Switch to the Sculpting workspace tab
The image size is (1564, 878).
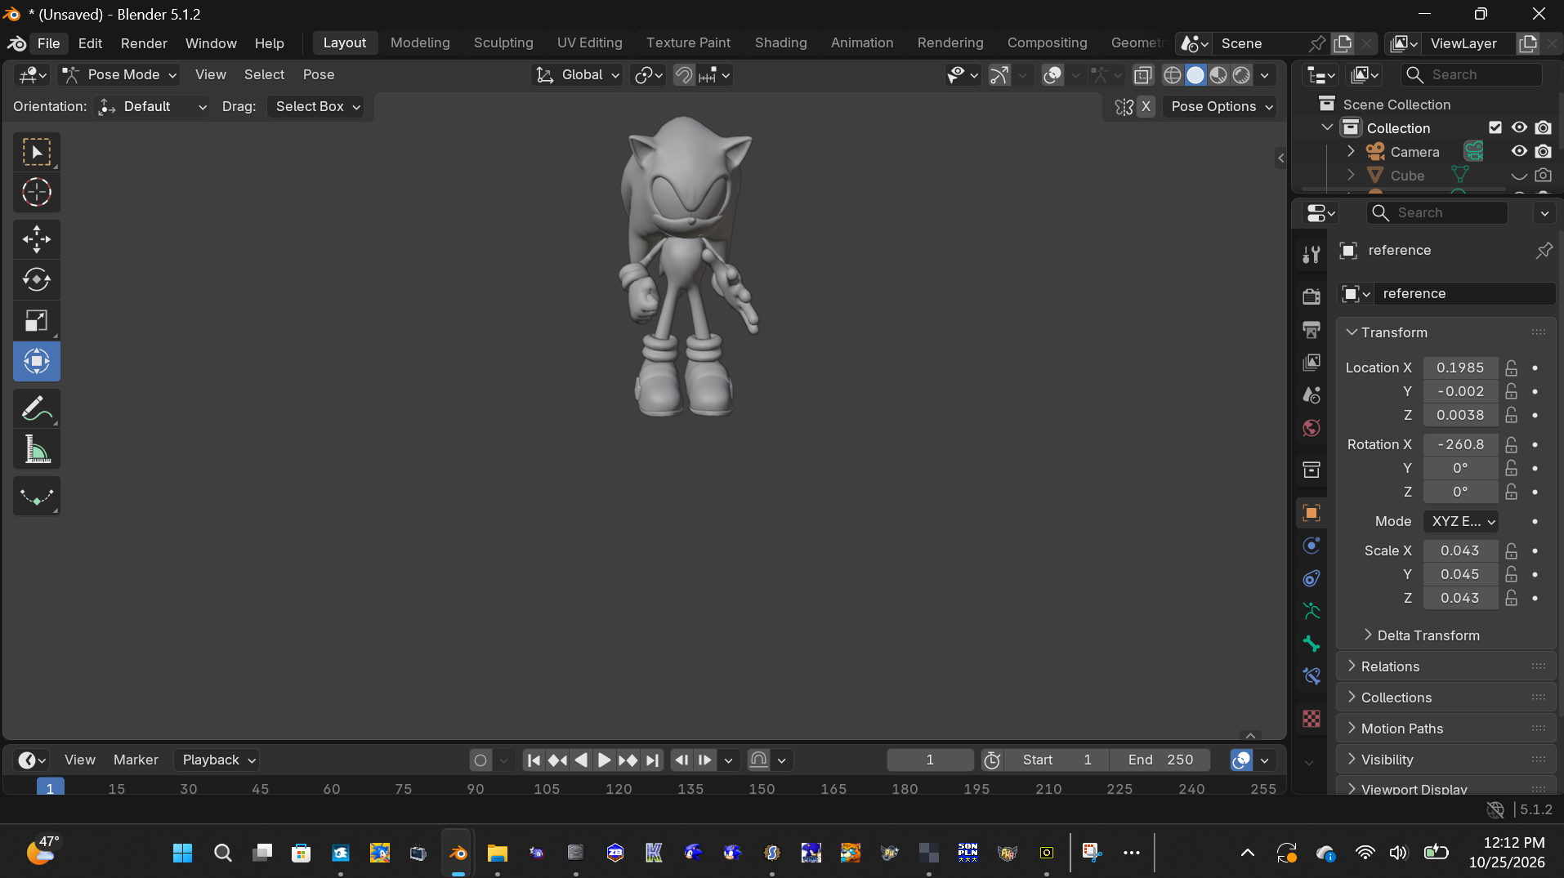[x=503, y=42]
